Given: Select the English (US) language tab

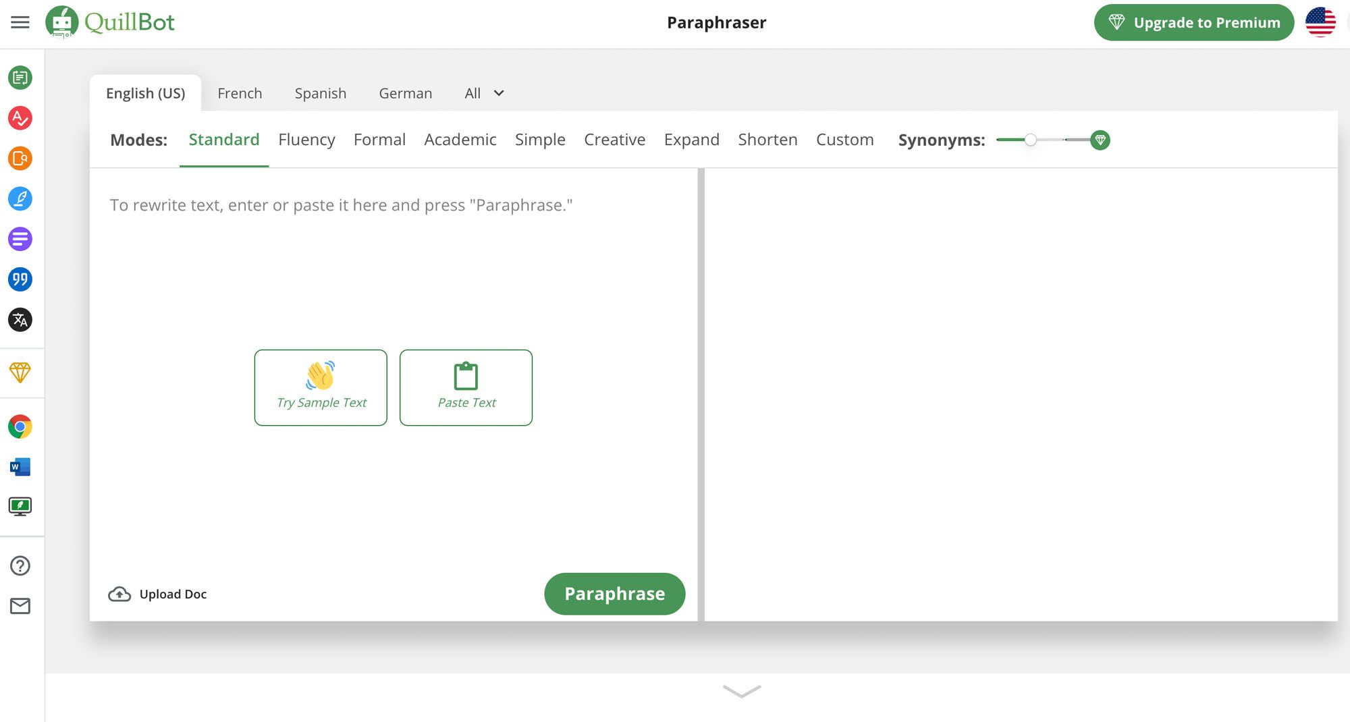Looking at the screenshot, I should pyautogui.click(x=145, y=93).
